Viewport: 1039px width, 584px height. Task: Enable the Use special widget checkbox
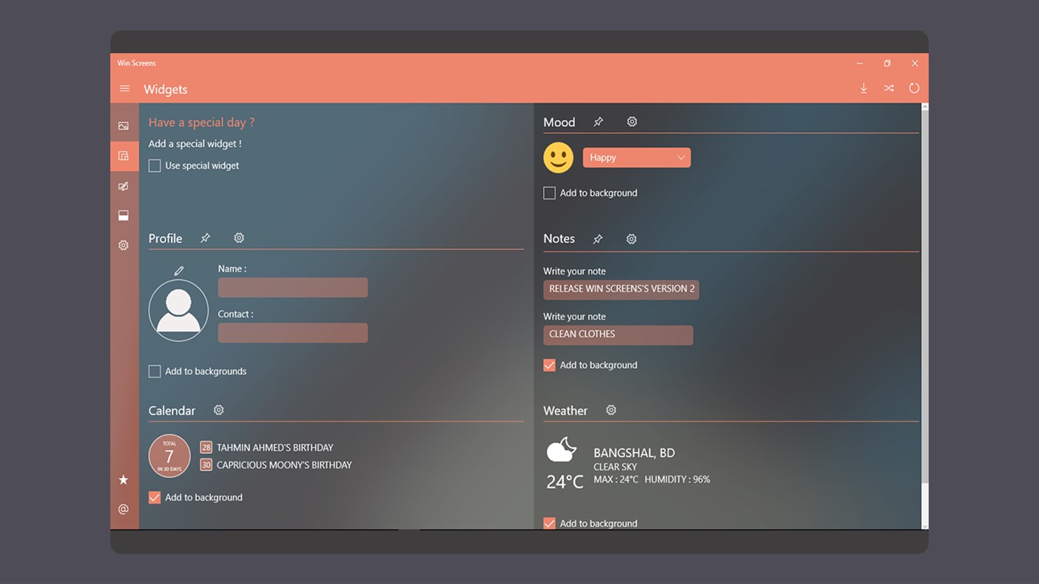tap(154, 165)
